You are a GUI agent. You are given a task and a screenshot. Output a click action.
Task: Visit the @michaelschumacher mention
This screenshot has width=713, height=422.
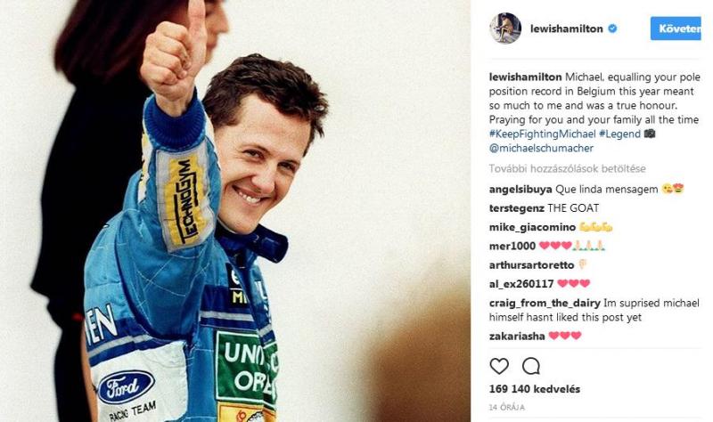click(541, 149)
